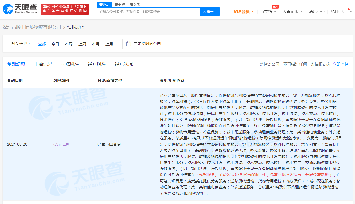Click the 变更/新增类型 column header
The image size is (355, 204).
pos(110,80)
